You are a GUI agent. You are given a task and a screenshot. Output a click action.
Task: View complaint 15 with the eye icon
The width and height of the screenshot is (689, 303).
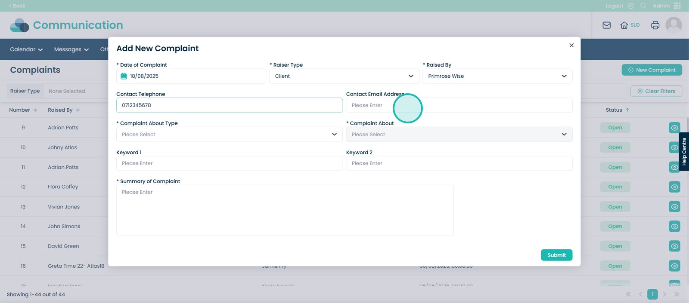pyautogui.click(x=674, y=246)
